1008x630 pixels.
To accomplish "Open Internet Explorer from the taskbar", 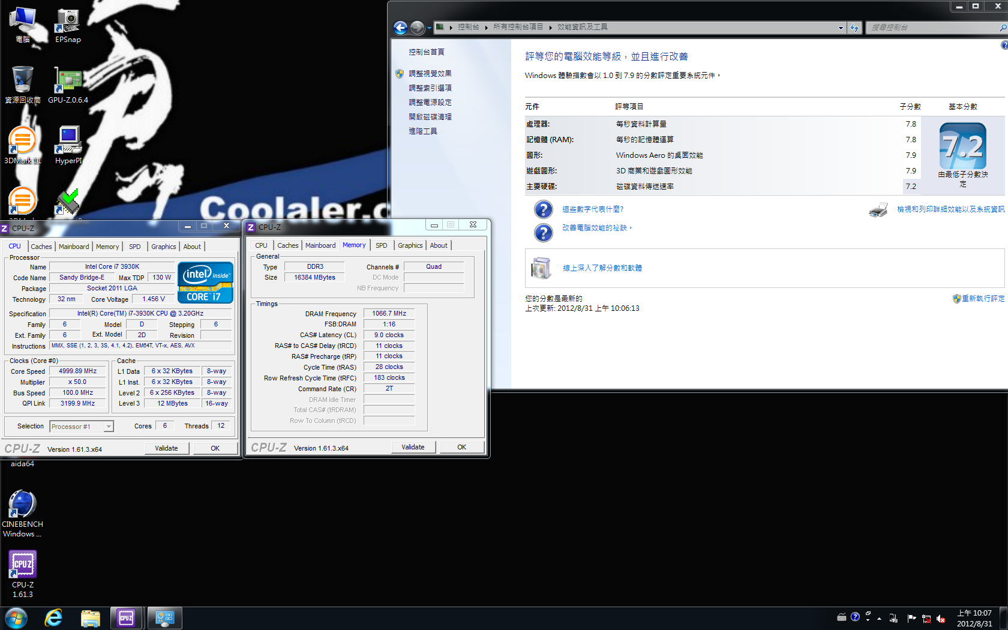I will (53, 618).
